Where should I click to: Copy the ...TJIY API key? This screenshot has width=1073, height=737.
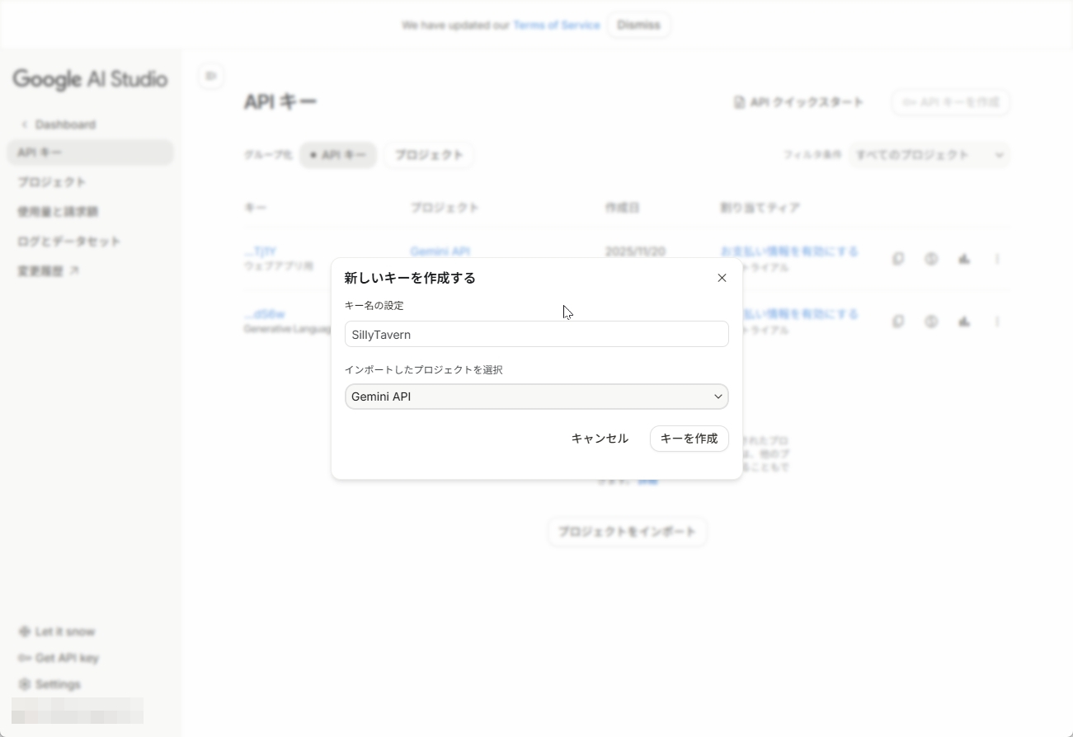[898, 259]
